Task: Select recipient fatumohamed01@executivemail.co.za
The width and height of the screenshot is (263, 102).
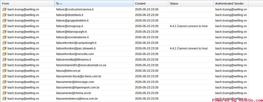Action: [81, 65]
